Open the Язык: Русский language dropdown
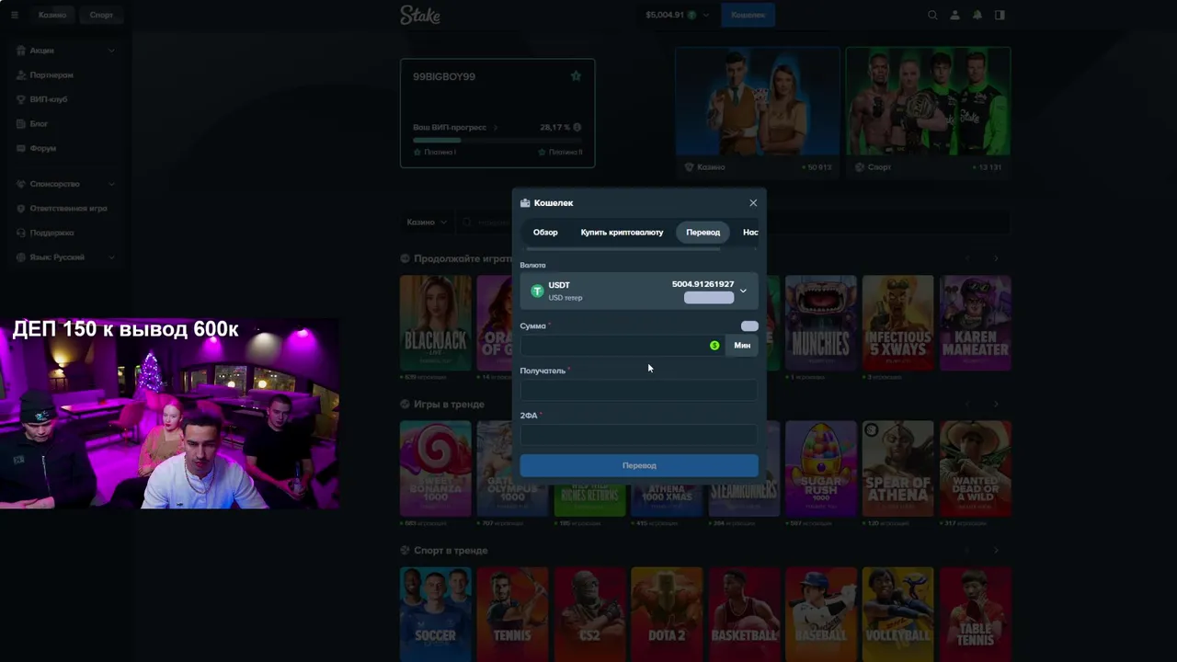This screenshot has width=1177, height=662. [111, 257]
